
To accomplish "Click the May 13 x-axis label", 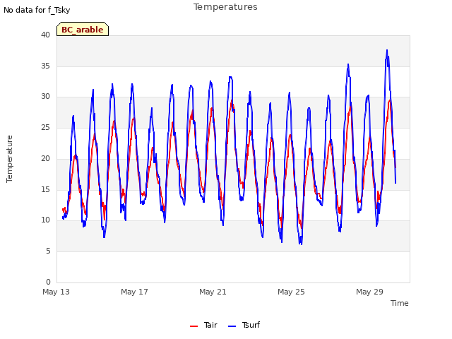I will point(56,292).
